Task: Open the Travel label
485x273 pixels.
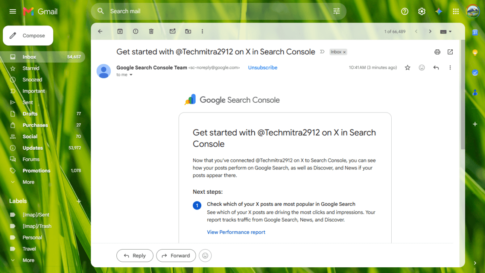Action: [42, 249]
